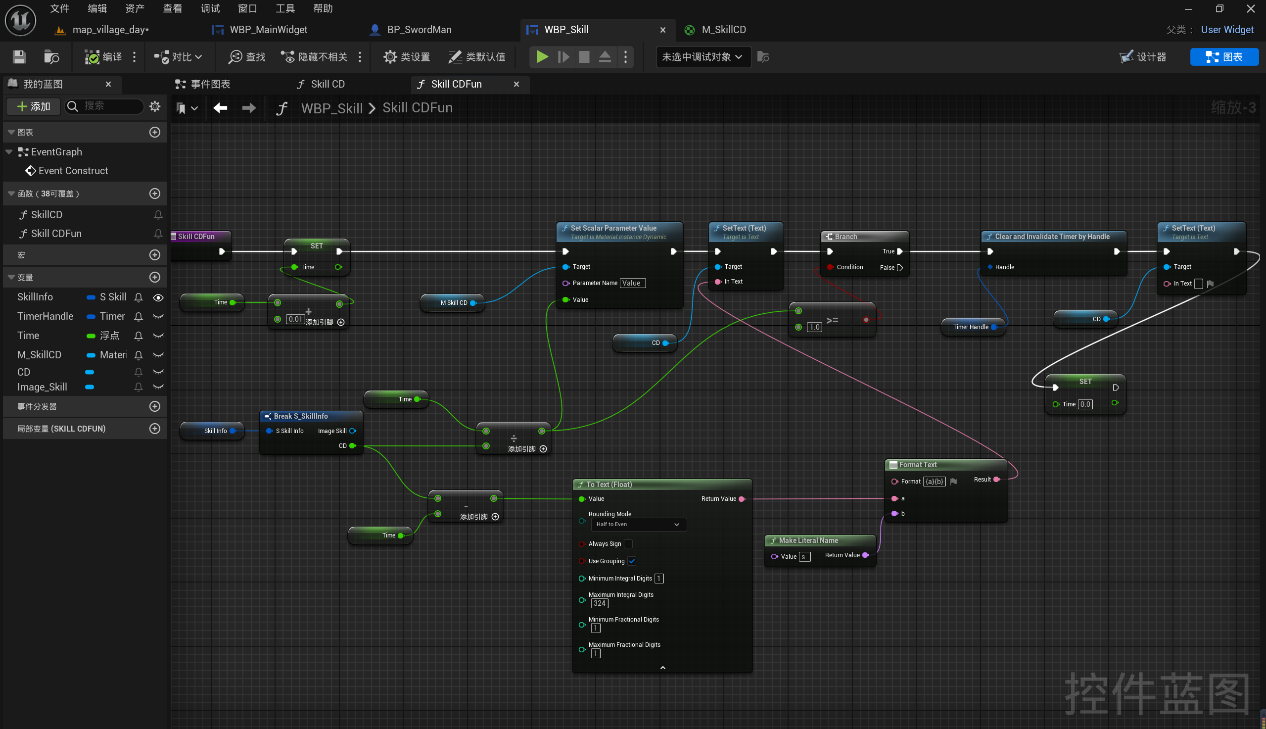Open the 工具 tools menu
This screenshot has height=729, width=1266.
coord(285,8)
